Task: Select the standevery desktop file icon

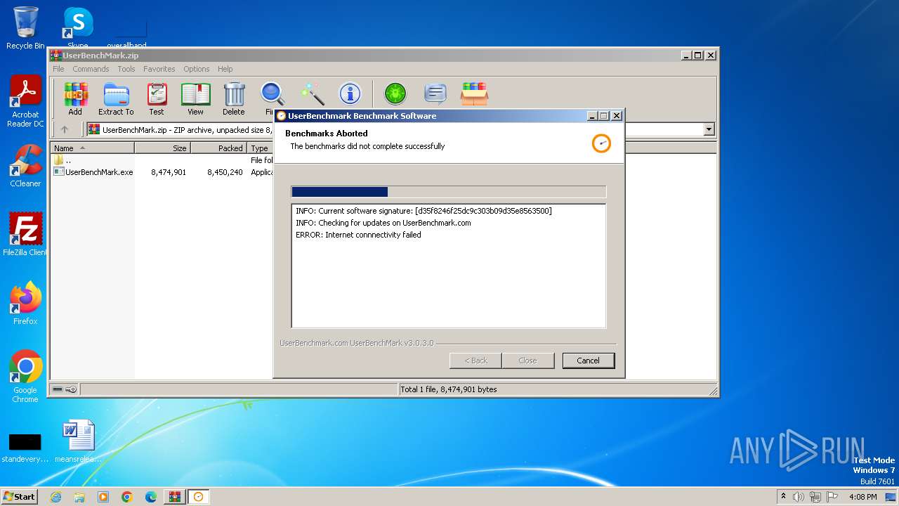Action: (25, 447)
